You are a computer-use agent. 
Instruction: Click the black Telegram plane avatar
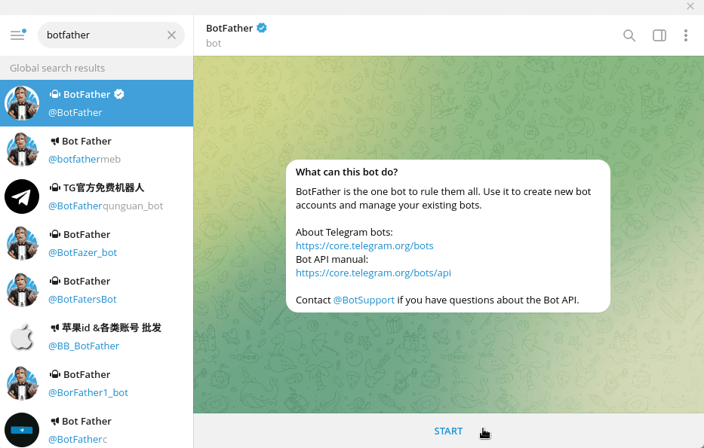[22, 197]
